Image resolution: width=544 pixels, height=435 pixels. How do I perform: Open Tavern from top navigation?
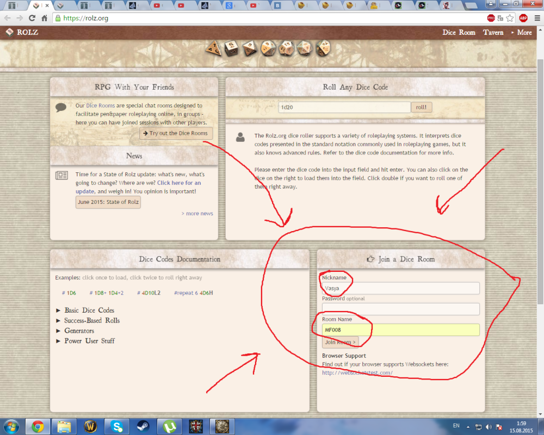pos(493,32)
